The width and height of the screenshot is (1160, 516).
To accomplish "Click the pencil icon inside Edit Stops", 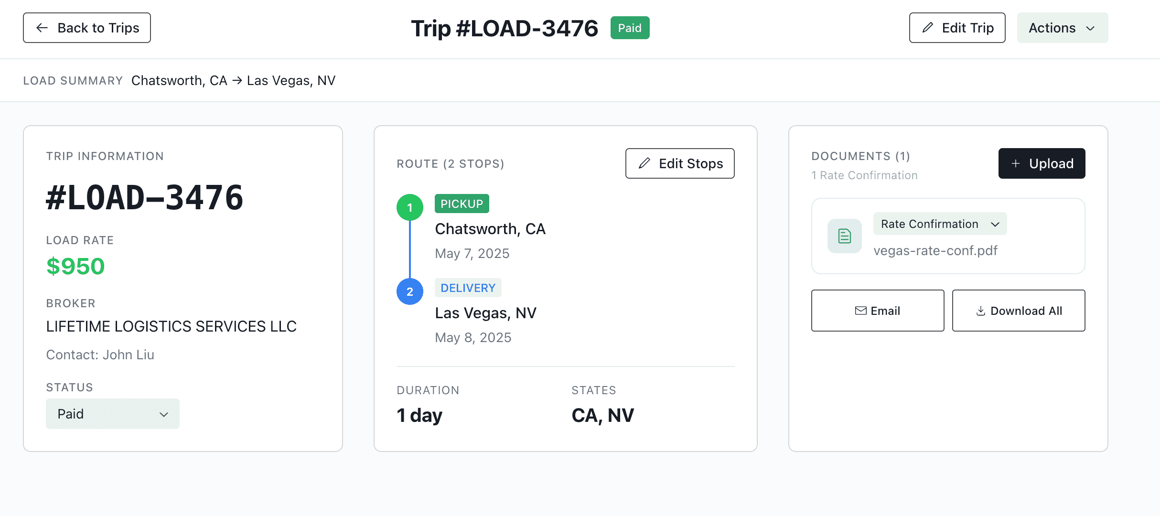I will 644,163.
